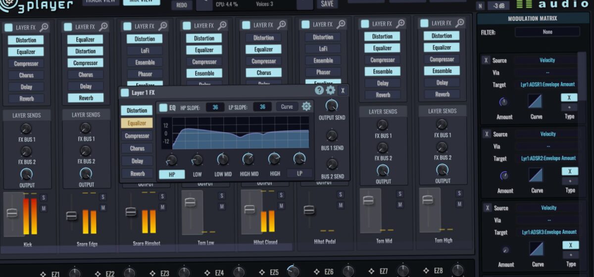
Task: Click the LOW MID band knob
Action: 223,159
